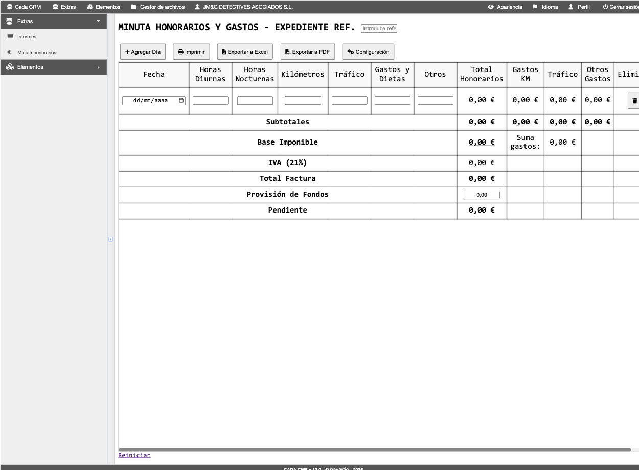
Task: Click Exportar a Excel button
Action: (x=245, y=52)
